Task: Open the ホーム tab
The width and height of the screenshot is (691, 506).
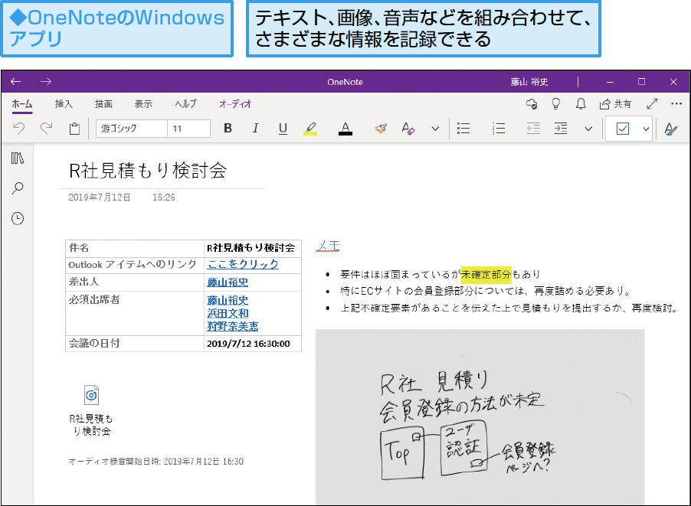Action: coord(21,104)
